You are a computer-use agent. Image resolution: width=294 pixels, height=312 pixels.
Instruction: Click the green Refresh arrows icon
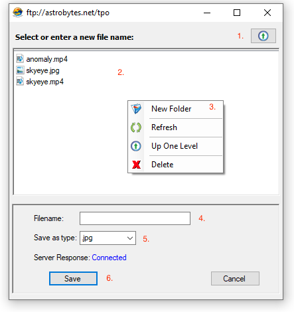(x=136, y=127)
